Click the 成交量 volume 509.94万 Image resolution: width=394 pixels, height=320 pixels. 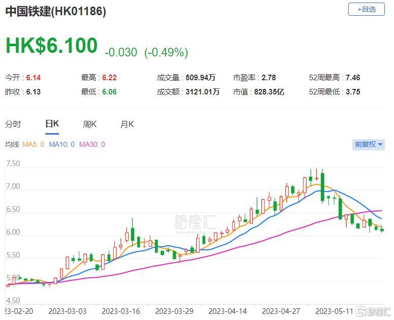pos(200,78)
